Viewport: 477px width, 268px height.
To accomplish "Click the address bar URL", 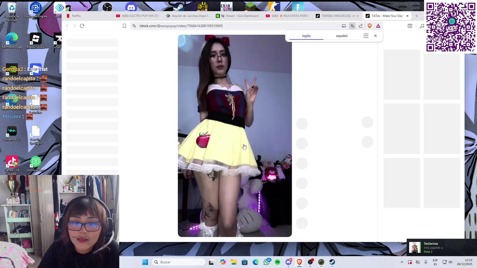I will pyautogui.click(x=181, y=26).
